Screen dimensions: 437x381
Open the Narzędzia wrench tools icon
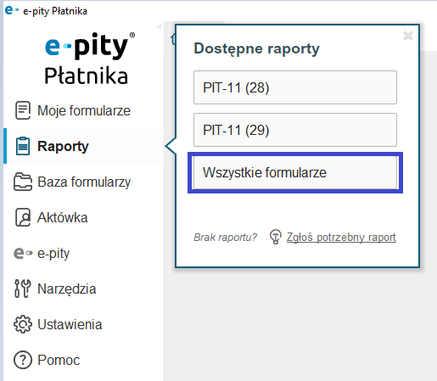(x=23, y=289)
